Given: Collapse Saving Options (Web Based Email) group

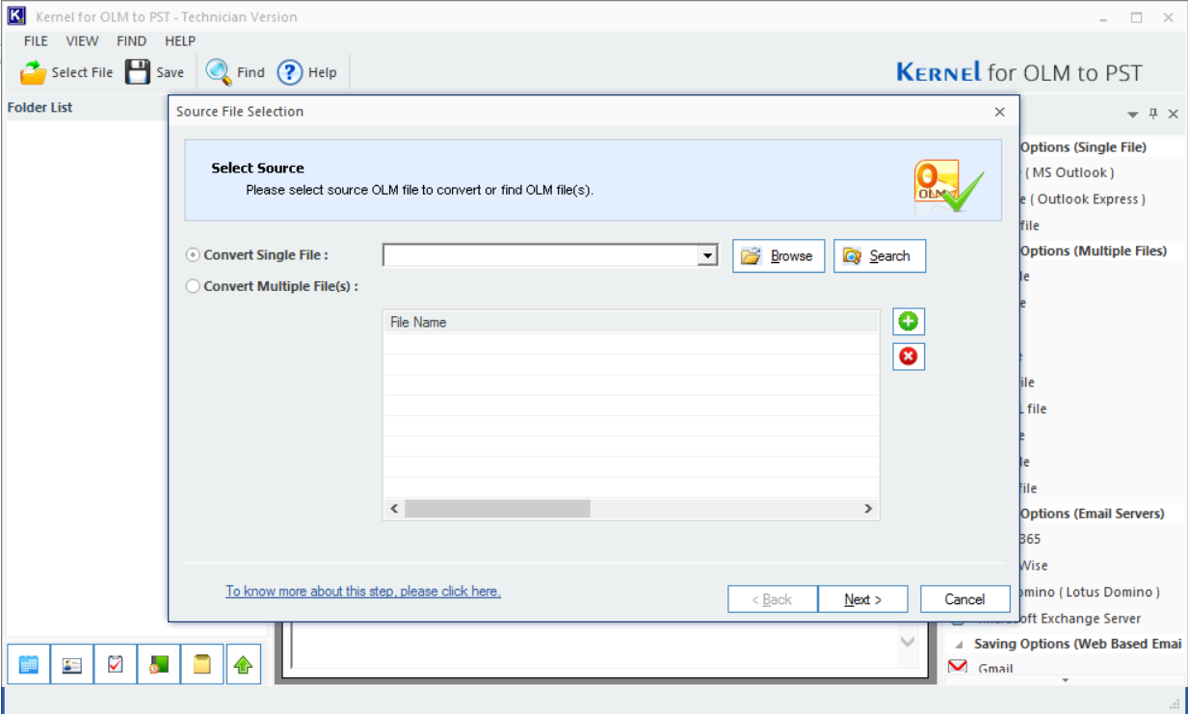Looking at the screenshot, I should [959, 644].
